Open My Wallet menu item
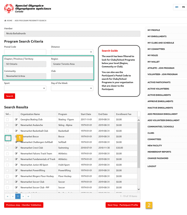This screenshot has height=215, width=187. click(x=153, y=62)
